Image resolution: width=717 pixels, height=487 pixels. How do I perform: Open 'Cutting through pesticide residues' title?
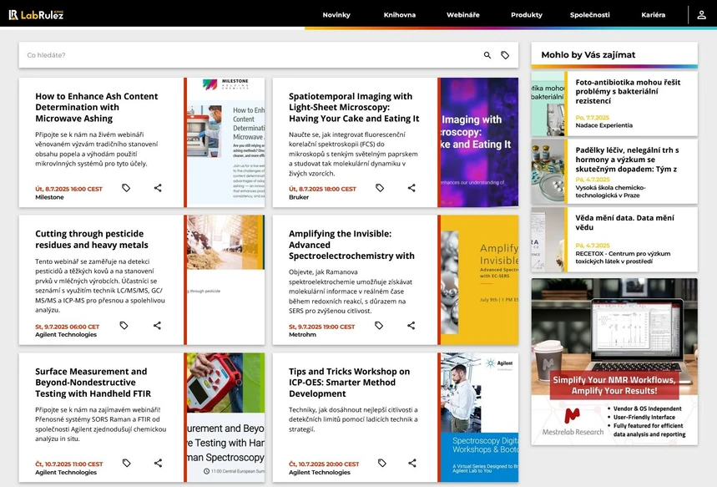pyautogui.click(x=92, y=240)
